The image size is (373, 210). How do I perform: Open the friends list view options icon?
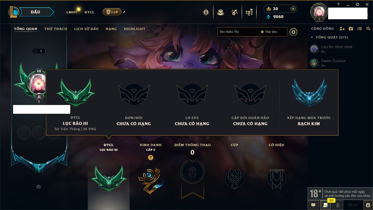360,29
